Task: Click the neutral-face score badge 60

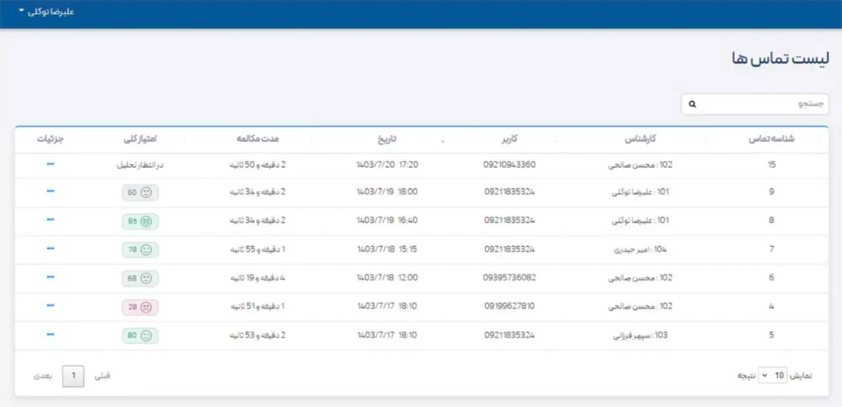Action: (140, 192)
